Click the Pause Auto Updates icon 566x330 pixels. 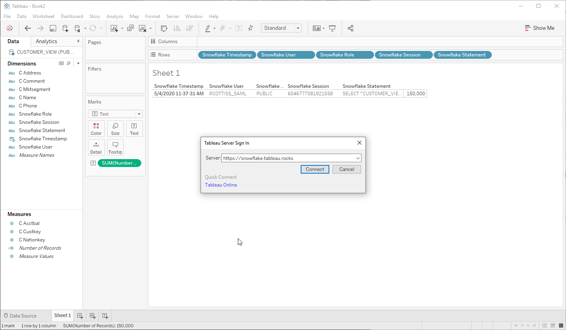(77, 28)
